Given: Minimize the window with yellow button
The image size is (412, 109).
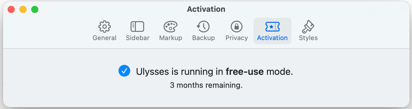Looking at the screenshot, I should click(23, 9).
